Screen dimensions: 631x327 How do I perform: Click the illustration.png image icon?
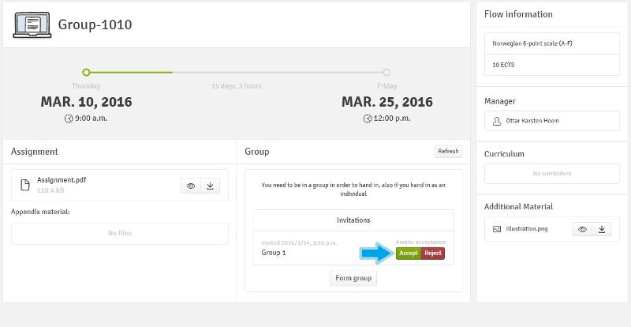[x=497, y=229]
